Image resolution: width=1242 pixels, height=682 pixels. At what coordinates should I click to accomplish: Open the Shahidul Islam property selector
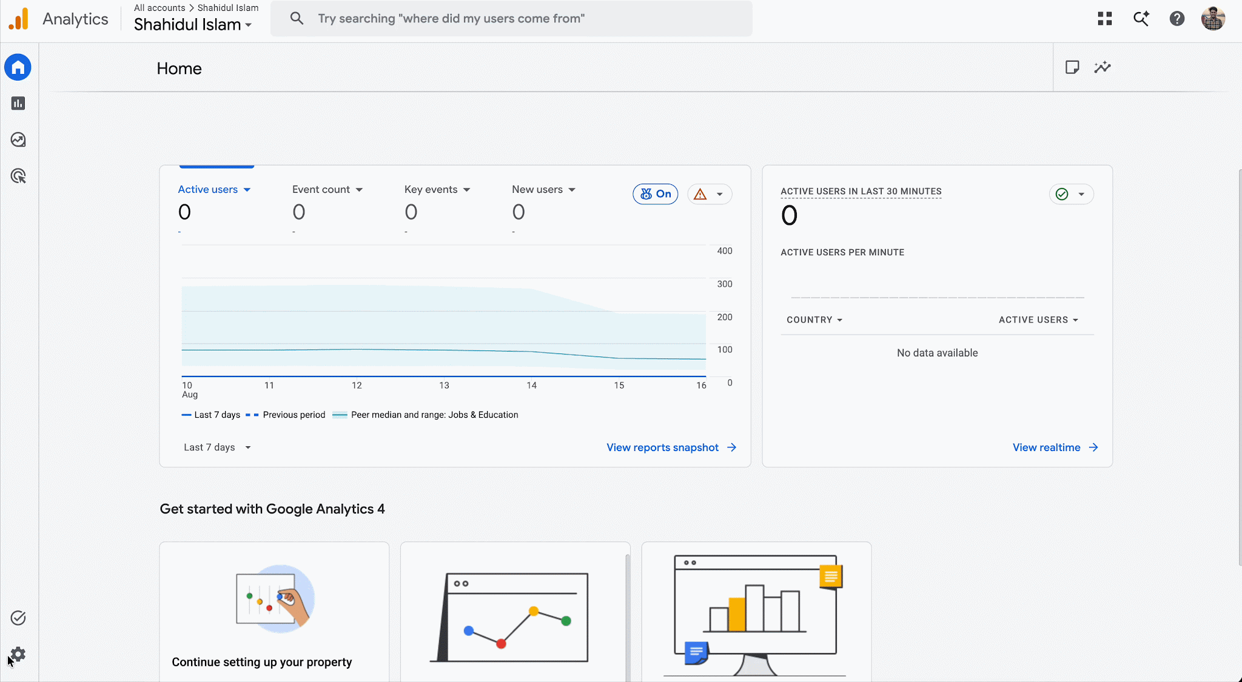pyautogui.click(x=193, y=25)
